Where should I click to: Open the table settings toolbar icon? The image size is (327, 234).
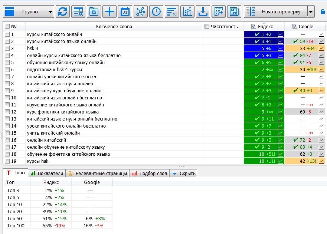coord(78,11)
